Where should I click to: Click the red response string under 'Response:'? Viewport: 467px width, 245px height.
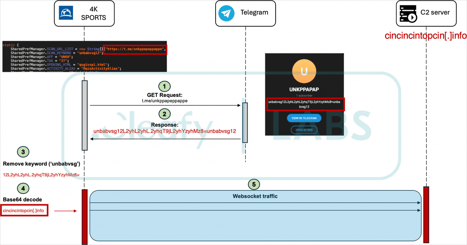coord(165,131)
